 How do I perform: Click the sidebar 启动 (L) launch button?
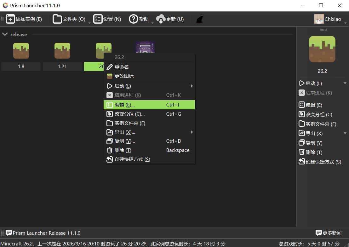point(311,83)
